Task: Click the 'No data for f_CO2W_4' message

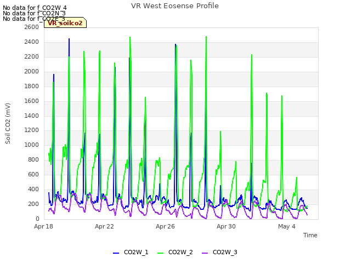Action: (x=35, y=8)
